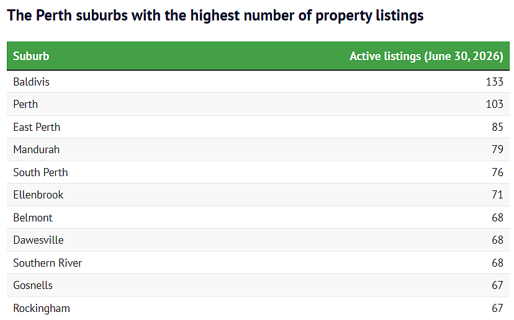The height and width of the screenshot is (320, 514).
Task: Click the 85 value beside East Perth
Action: pos(497,127)
